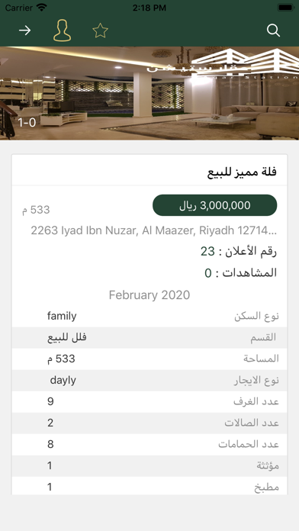Select the نوع السكن family row
This screenshot has width=299, height=531.
[x=149, y=317]
